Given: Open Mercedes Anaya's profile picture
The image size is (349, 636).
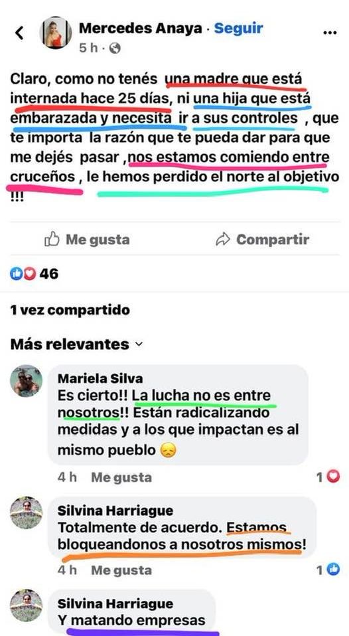Looking at the screenshot, I should tap(56, 33).
